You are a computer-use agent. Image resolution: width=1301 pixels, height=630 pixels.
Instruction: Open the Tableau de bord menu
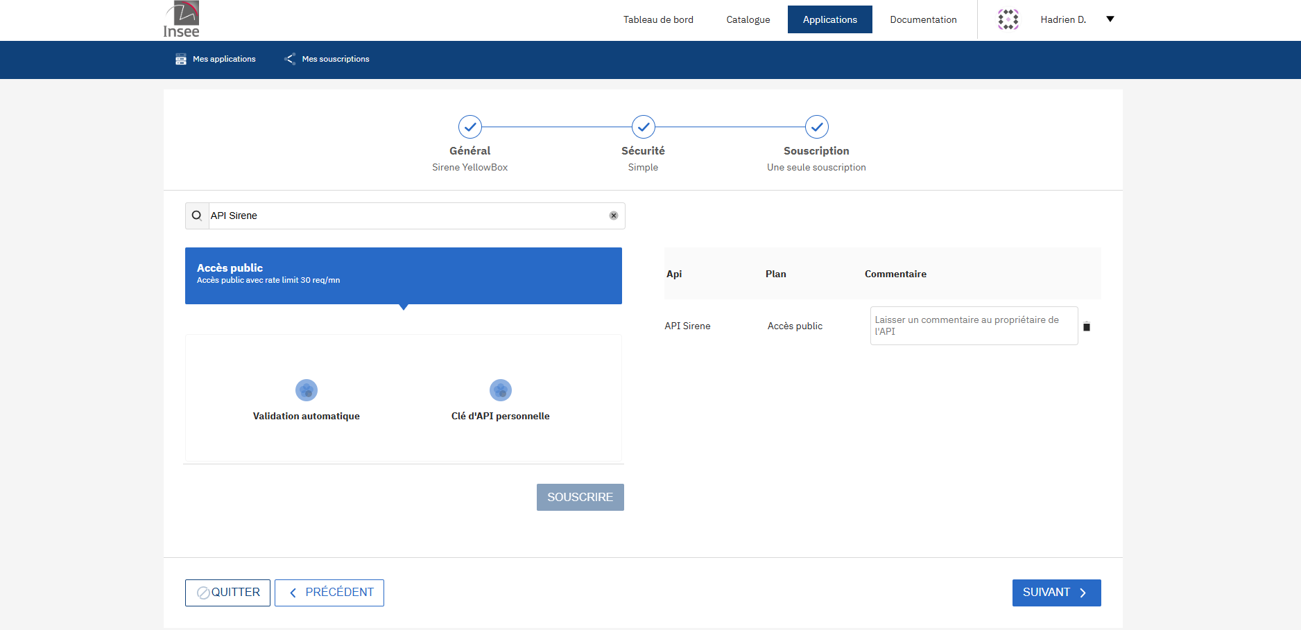657,19
